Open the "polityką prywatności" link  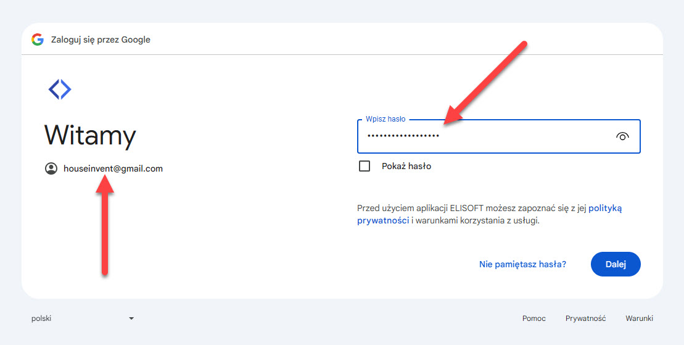pos(604,209)
